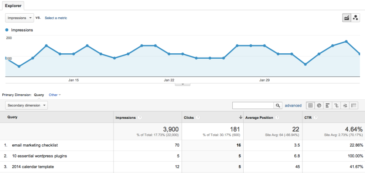365x173 pixels.
Task: Select the pivot table view icon
Action: pyautogui.click(x=354, y=106)
